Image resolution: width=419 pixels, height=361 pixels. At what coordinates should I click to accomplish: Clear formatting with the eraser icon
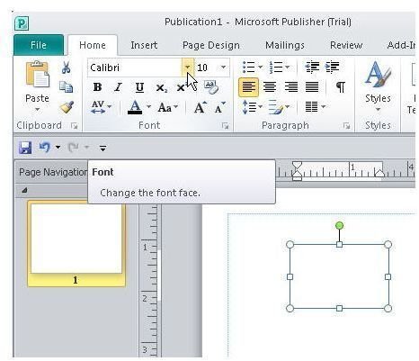211,87
